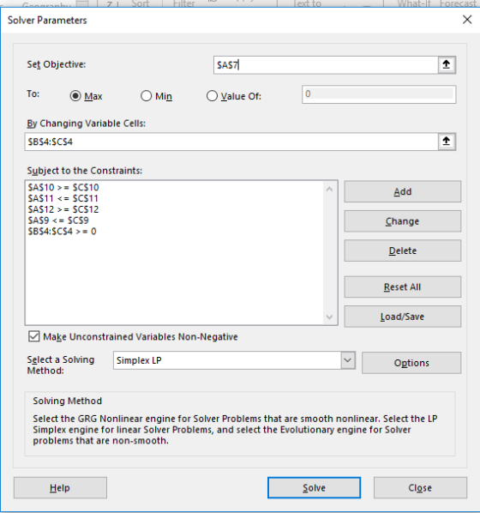Click the Add constraint button
The image size is (480, 513).
click(x=403, y=191)
